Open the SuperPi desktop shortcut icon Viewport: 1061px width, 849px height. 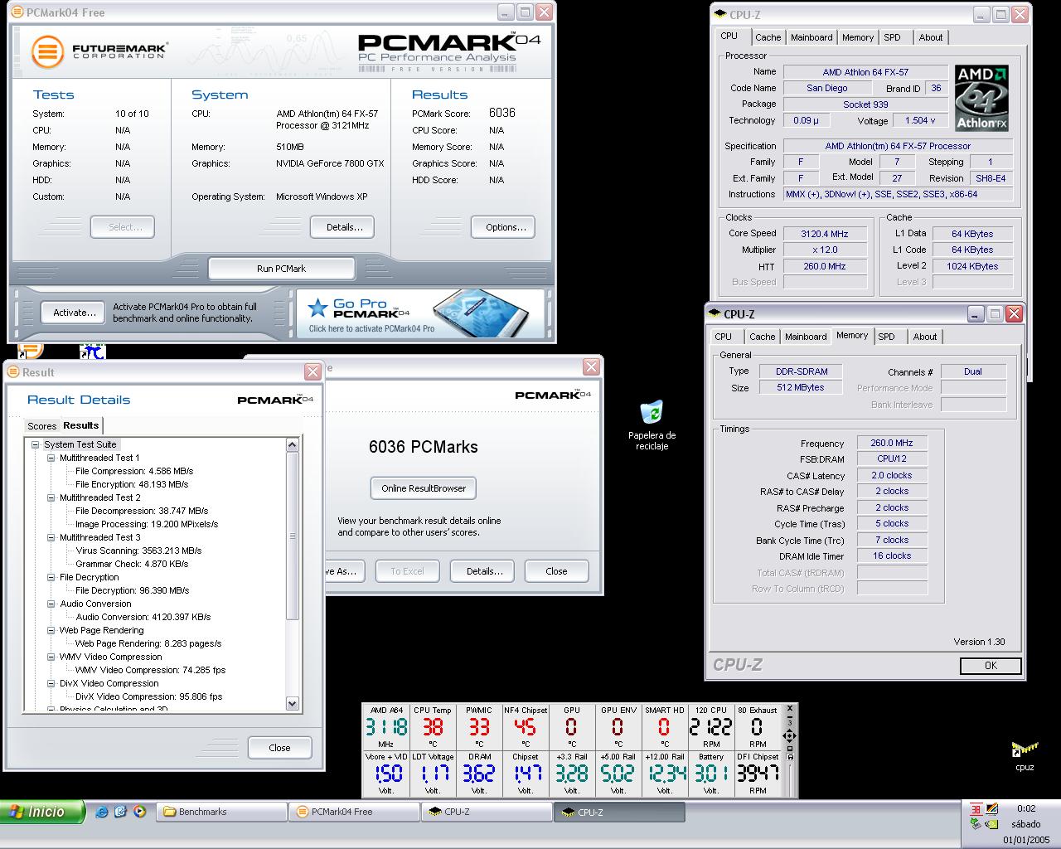coord(92,352)
